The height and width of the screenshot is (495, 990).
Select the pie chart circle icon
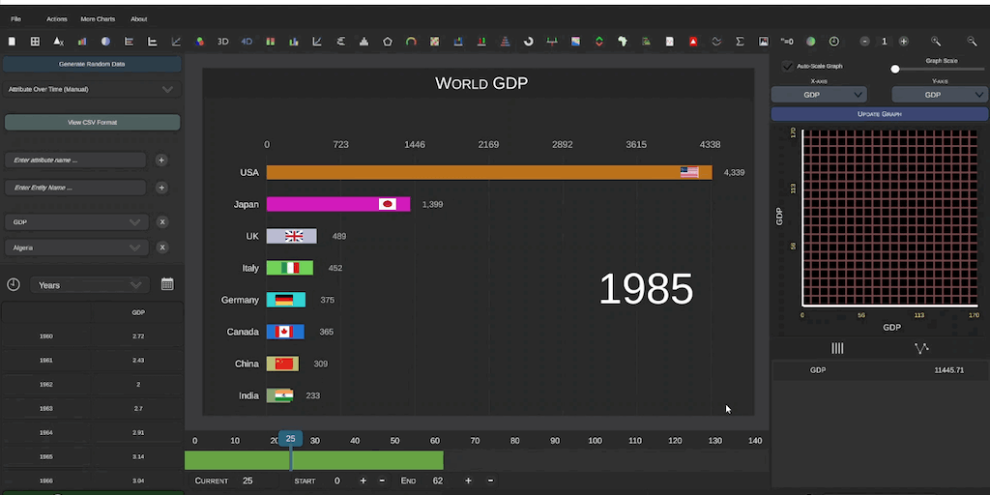pyautogui.click(x=105, y=42)
